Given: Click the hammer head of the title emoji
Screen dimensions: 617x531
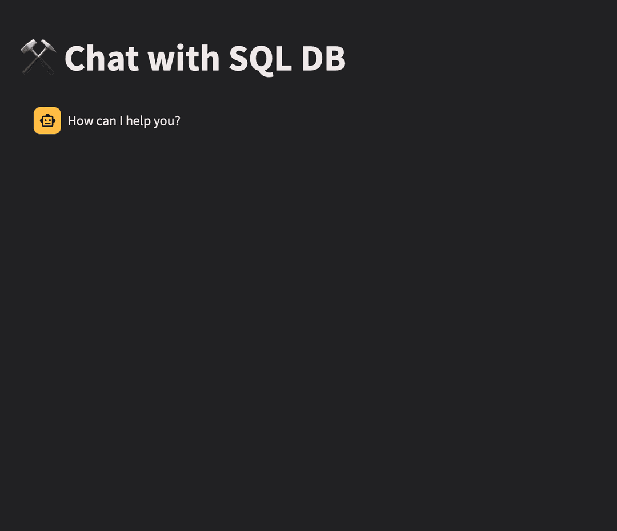Looking at the screenshot, I should (28, 46).
